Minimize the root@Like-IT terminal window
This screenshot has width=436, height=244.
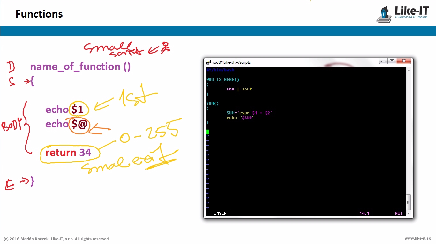point(383,61)
